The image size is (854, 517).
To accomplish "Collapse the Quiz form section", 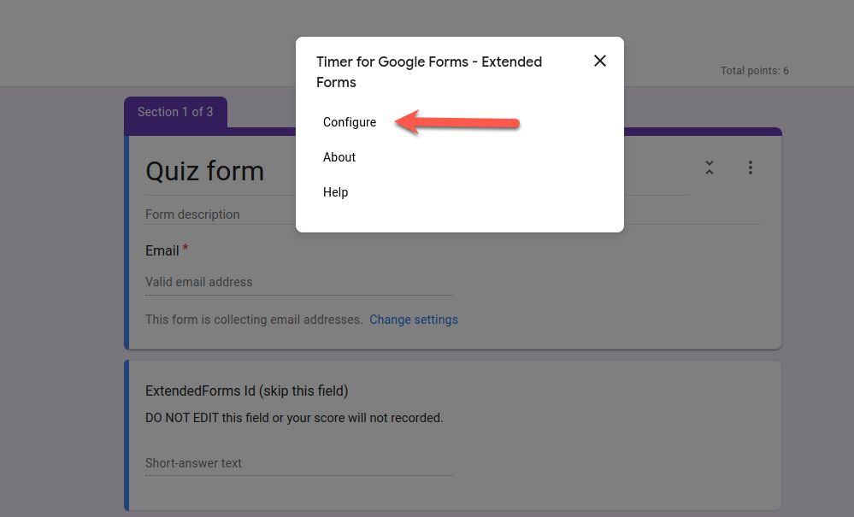I will click(709, 167).
